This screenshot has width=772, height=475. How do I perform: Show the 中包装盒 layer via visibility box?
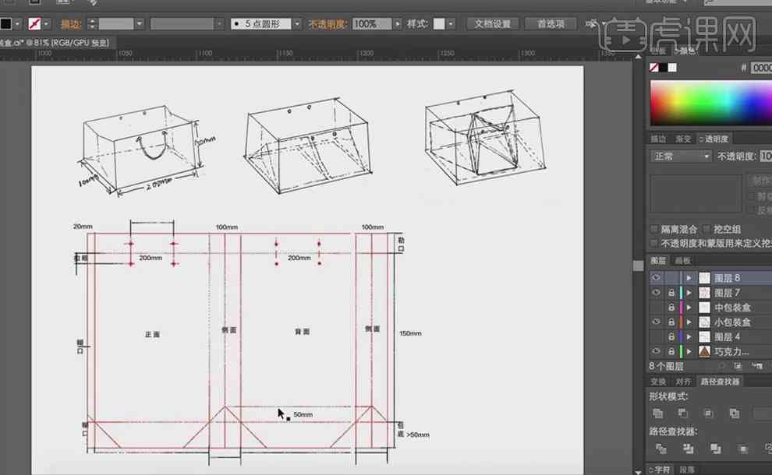(657, 308)
